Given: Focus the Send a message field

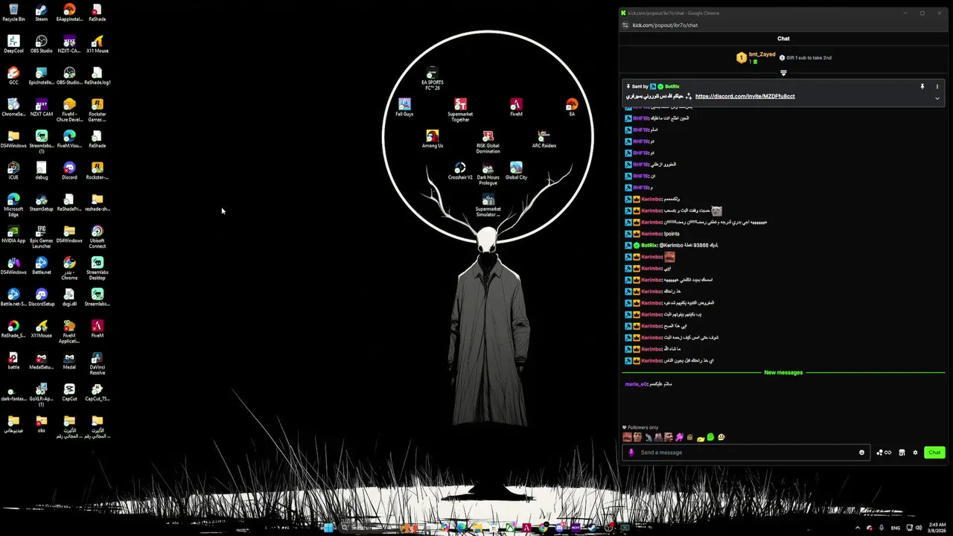Looking at the screenshot, I should pos(746,453).
